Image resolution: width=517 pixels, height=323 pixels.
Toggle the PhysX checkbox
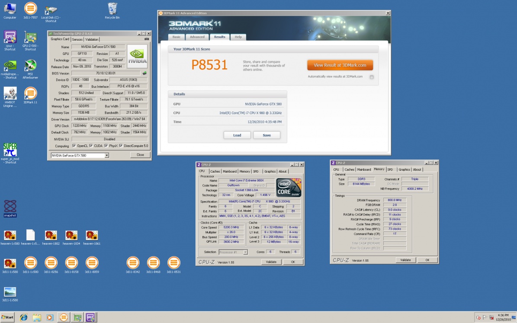106,146
